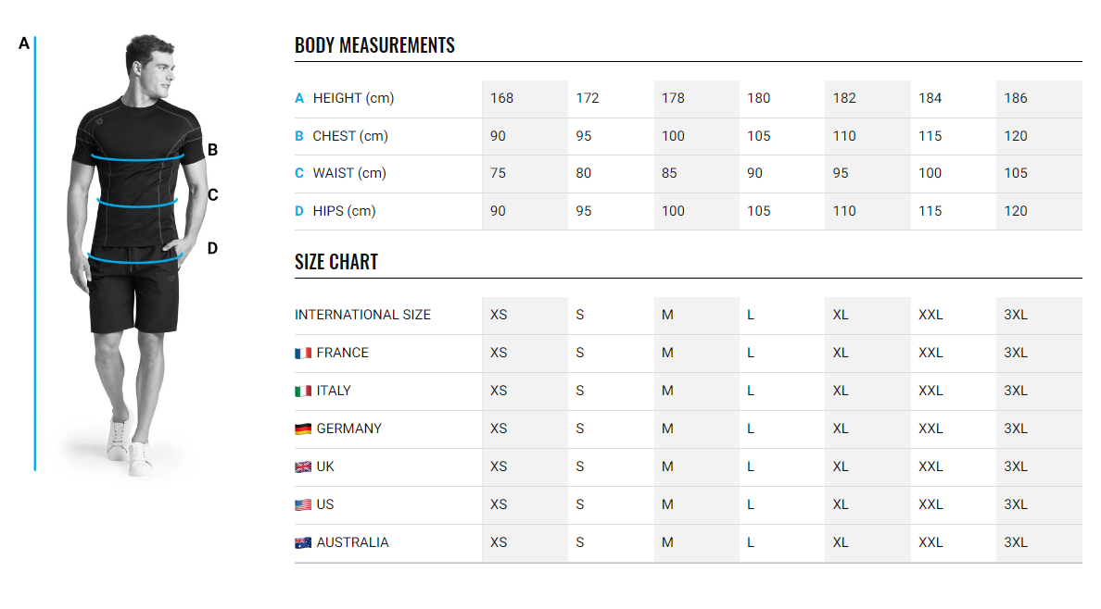Select the HEIGHT (cm) row label
This screenshot has width=1101, height=609.
coord(353,98)
